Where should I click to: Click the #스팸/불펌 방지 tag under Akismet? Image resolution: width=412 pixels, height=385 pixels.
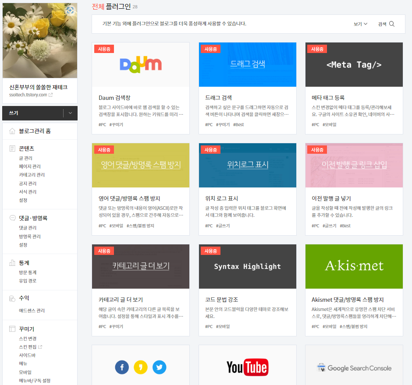pos(353,326)
